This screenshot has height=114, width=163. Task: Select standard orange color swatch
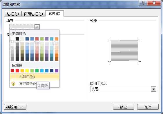pyautogui.click(x=22, y=71)
